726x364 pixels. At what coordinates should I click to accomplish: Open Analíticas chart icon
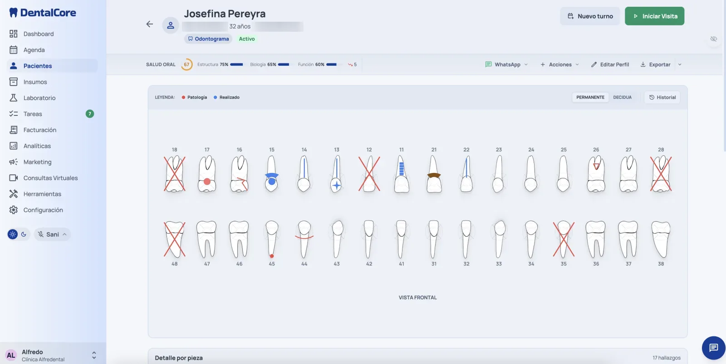[14, 146]
